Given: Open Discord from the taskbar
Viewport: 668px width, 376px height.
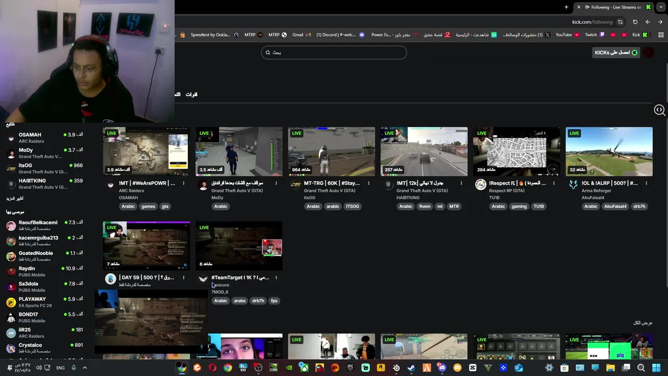Looking at the screenshot, I should click(x=442, y=368).
